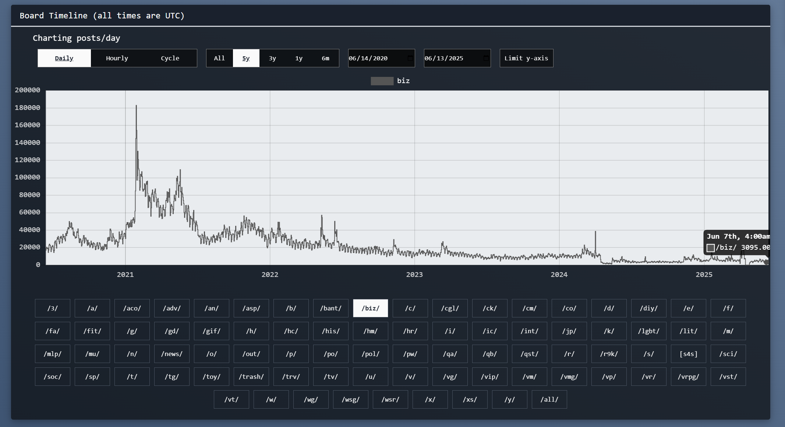Click the biz legend label
Viewport: 785px width, 427px height.
point(403,81)
